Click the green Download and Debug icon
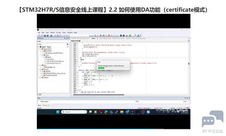 (x=130, y=35)
